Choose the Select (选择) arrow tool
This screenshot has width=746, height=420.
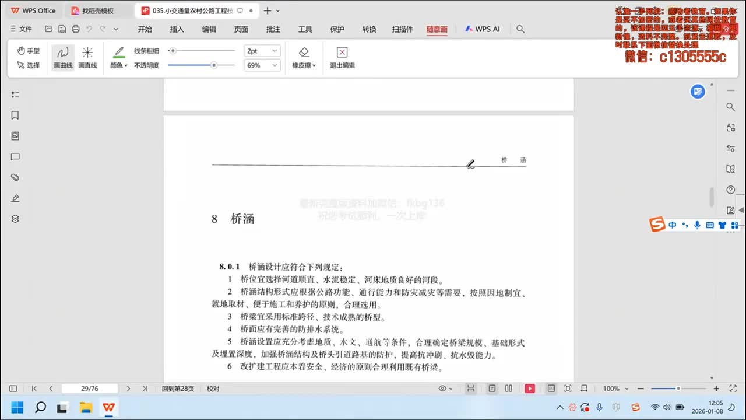pos(29,65)
